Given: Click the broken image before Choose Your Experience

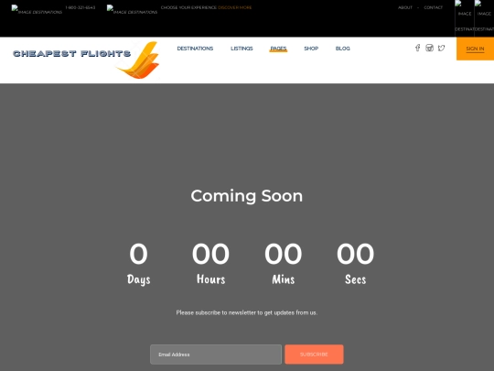Looking at the screenshot, I should coord(132,9).
